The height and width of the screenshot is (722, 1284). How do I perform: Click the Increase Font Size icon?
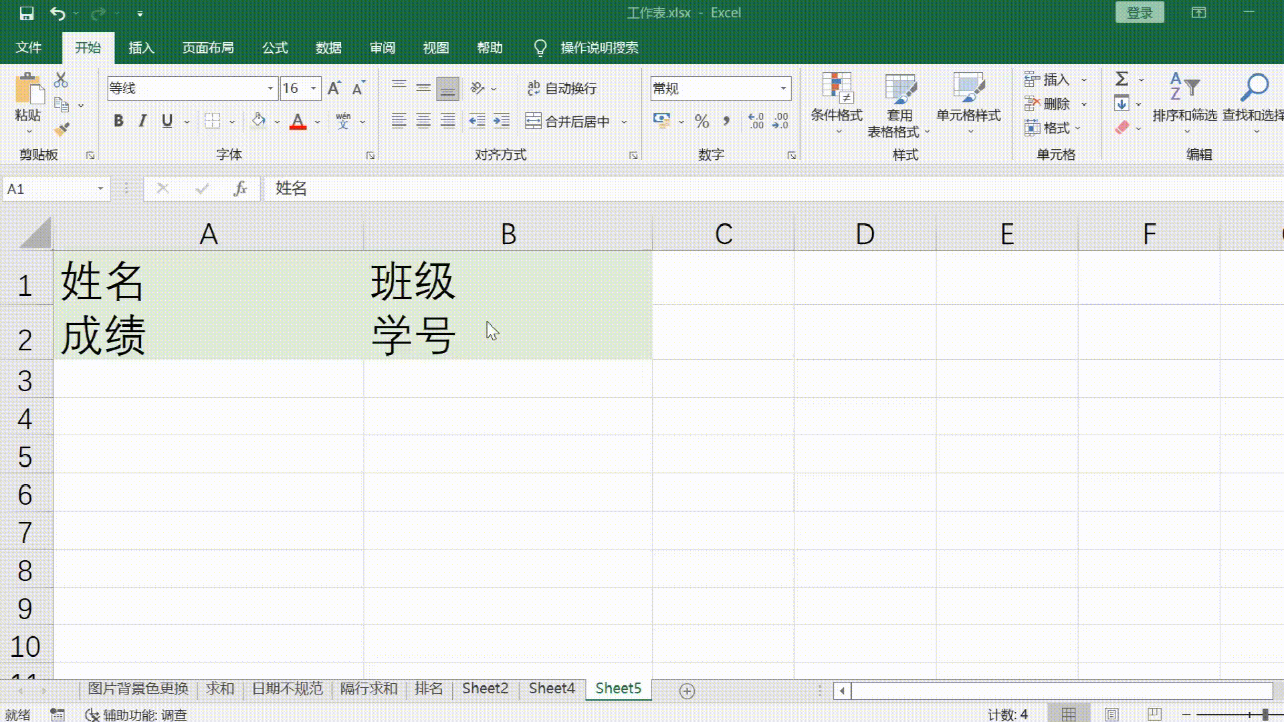tap(334, 88)
